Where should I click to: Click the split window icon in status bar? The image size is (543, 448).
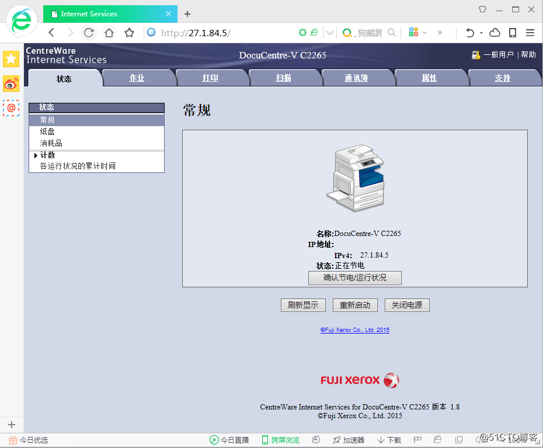point(459,440)
